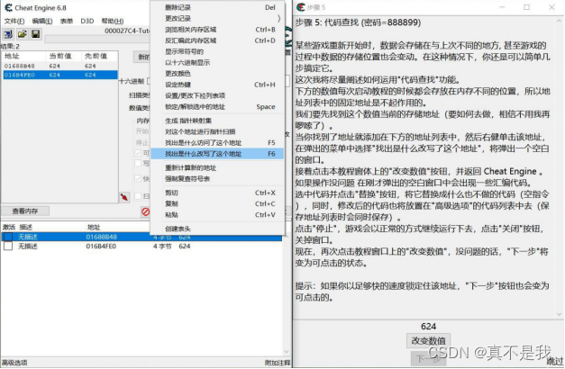Choose 删除记录 in context menu

coord(217,7)
